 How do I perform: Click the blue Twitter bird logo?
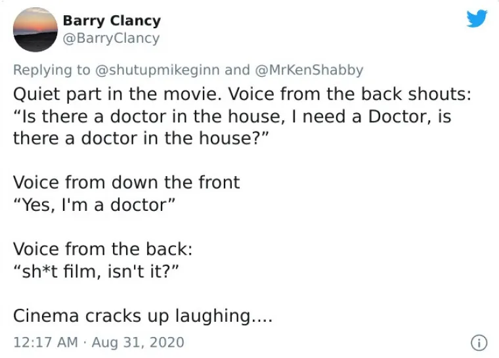tap(477, 18)
